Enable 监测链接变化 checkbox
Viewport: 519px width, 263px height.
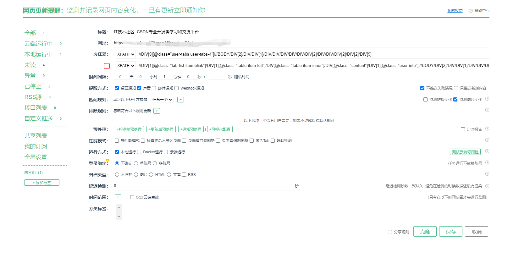(x=425, y=100)
